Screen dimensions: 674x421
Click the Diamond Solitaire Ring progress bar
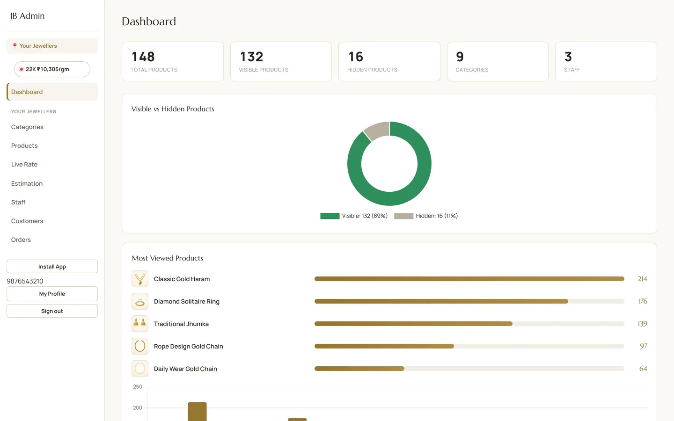[x=469, y=301]
